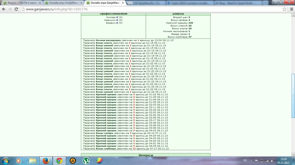This screenshot has width=295, height=165.
Task: Check the battery power tray icon
Action: 262,161
